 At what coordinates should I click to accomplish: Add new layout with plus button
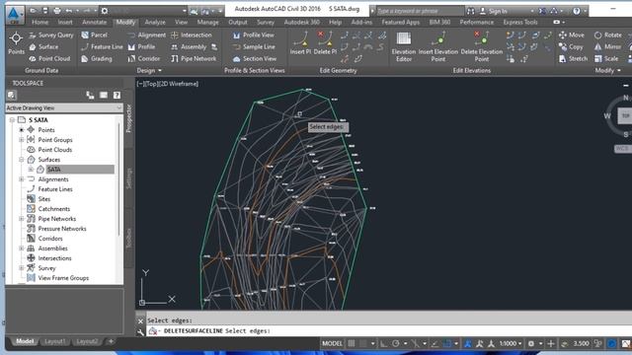(111, 341)
